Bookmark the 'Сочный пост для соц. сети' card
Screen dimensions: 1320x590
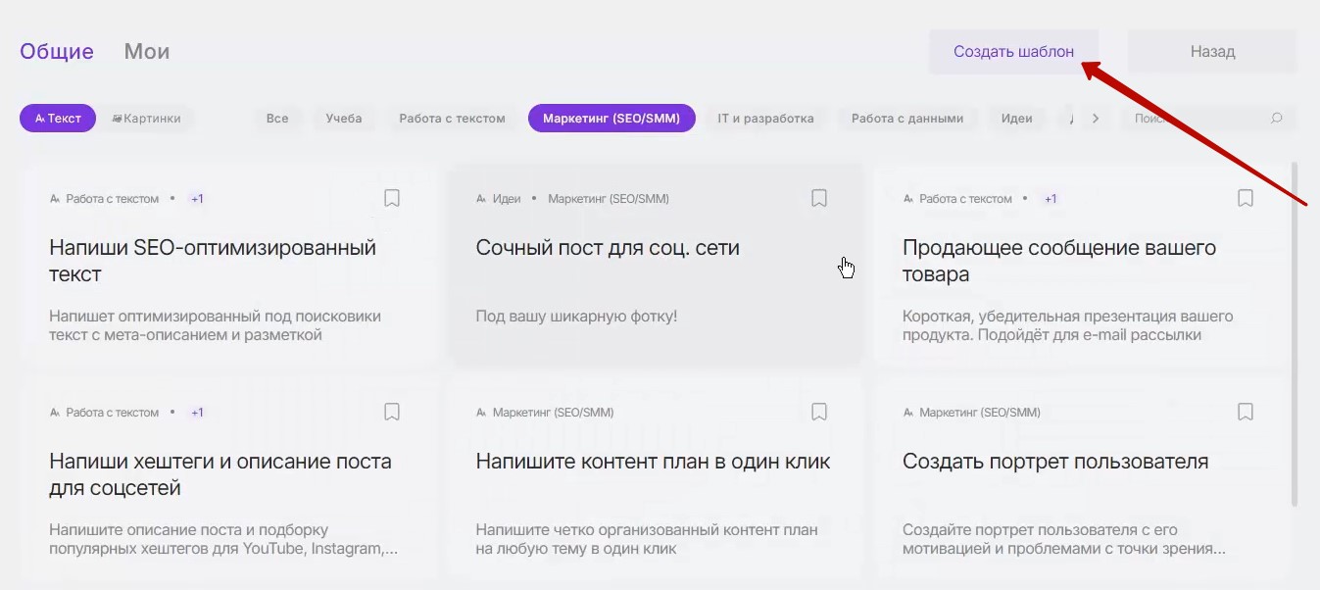(x=819, y=199)
